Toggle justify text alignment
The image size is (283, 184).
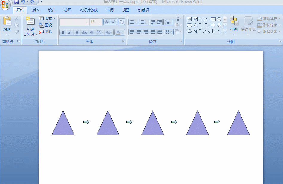(x=153, y=32)
